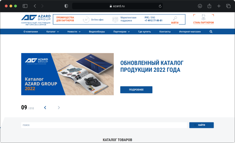Open the Контакты menu item
The image size is (235, 143).
click(x=165, y=32)
